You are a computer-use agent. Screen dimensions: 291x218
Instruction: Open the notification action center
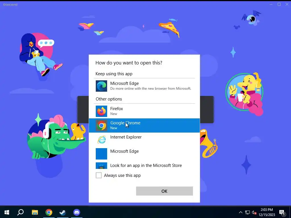point(282,213)
